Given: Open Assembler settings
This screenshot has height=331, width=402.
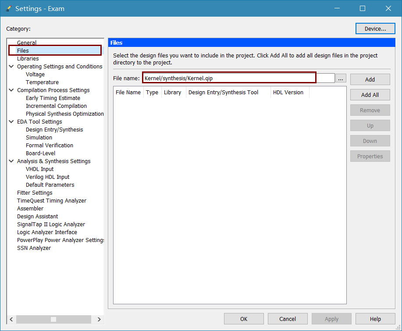Looking at the screenshot, I should 30,208.
